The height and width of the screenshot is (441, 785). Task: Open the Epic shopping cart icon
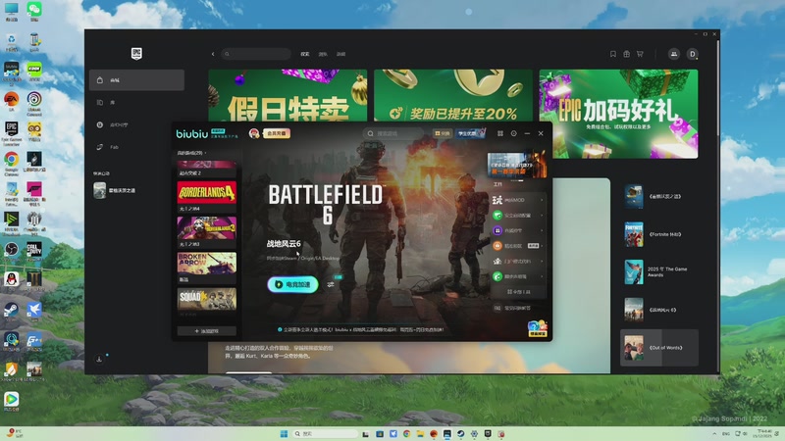tap(640, 54)
